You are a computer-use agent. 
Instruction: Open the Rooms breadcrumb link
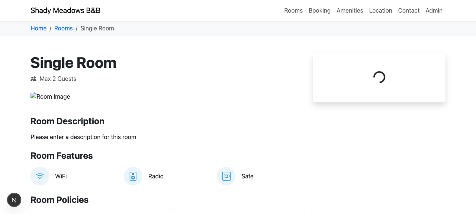tap(64, 28)
